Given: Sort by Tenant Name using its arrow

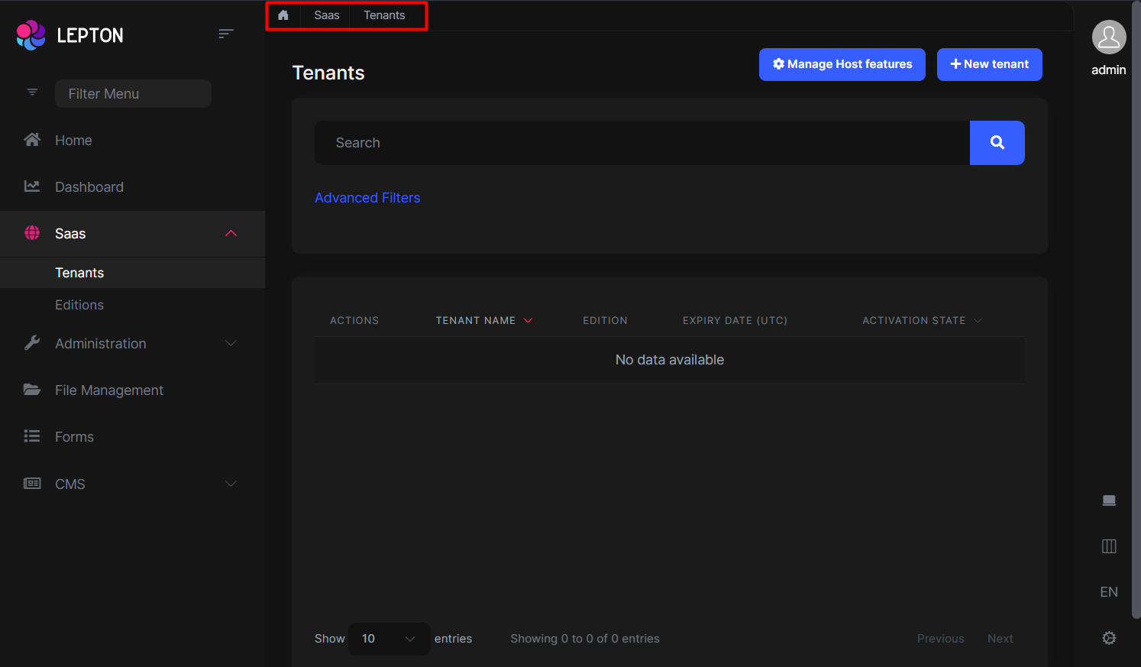Looking at the screenshot, I should point(528,321).
